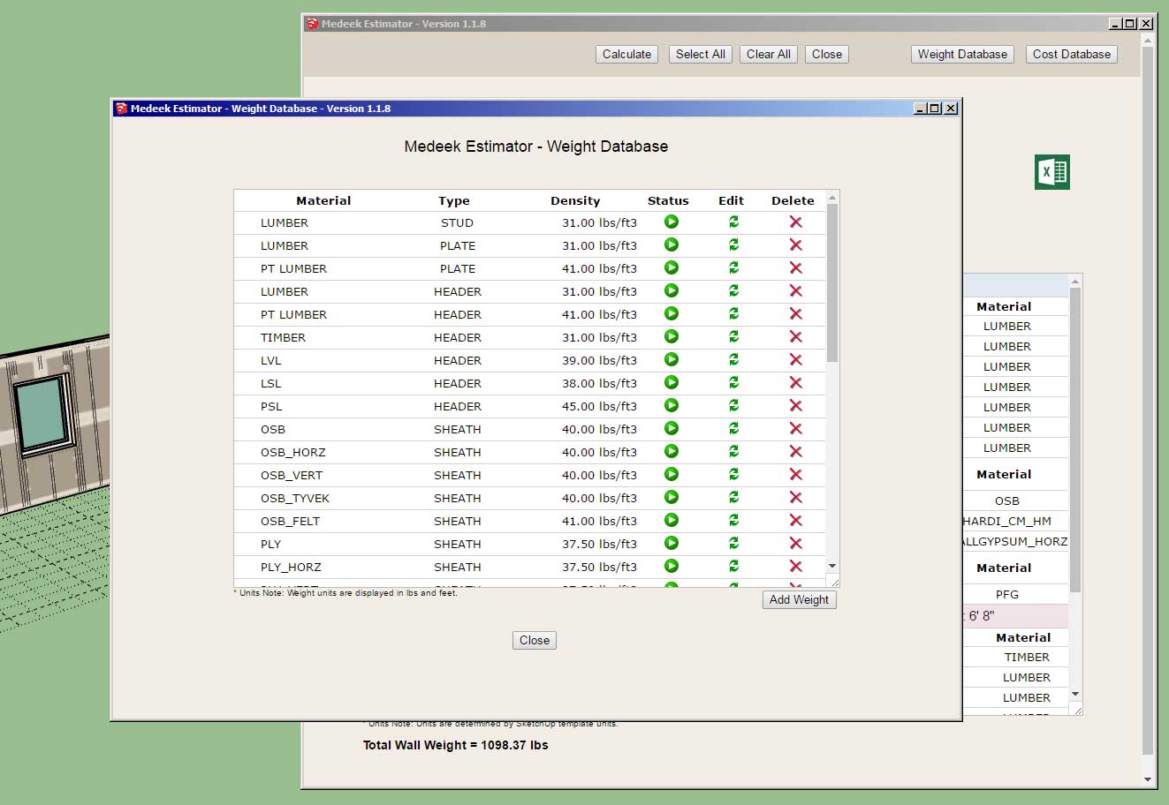Click the "Density" column header
The image size is (1169, 805).
click(575, 201)
